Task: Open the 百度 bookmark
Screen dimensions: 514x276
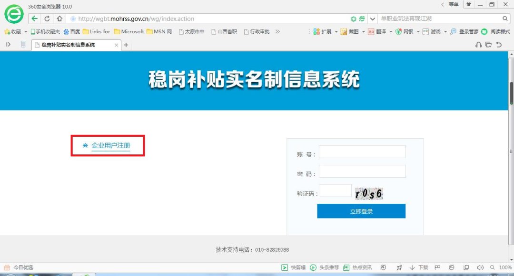Action: coord(72,32)
